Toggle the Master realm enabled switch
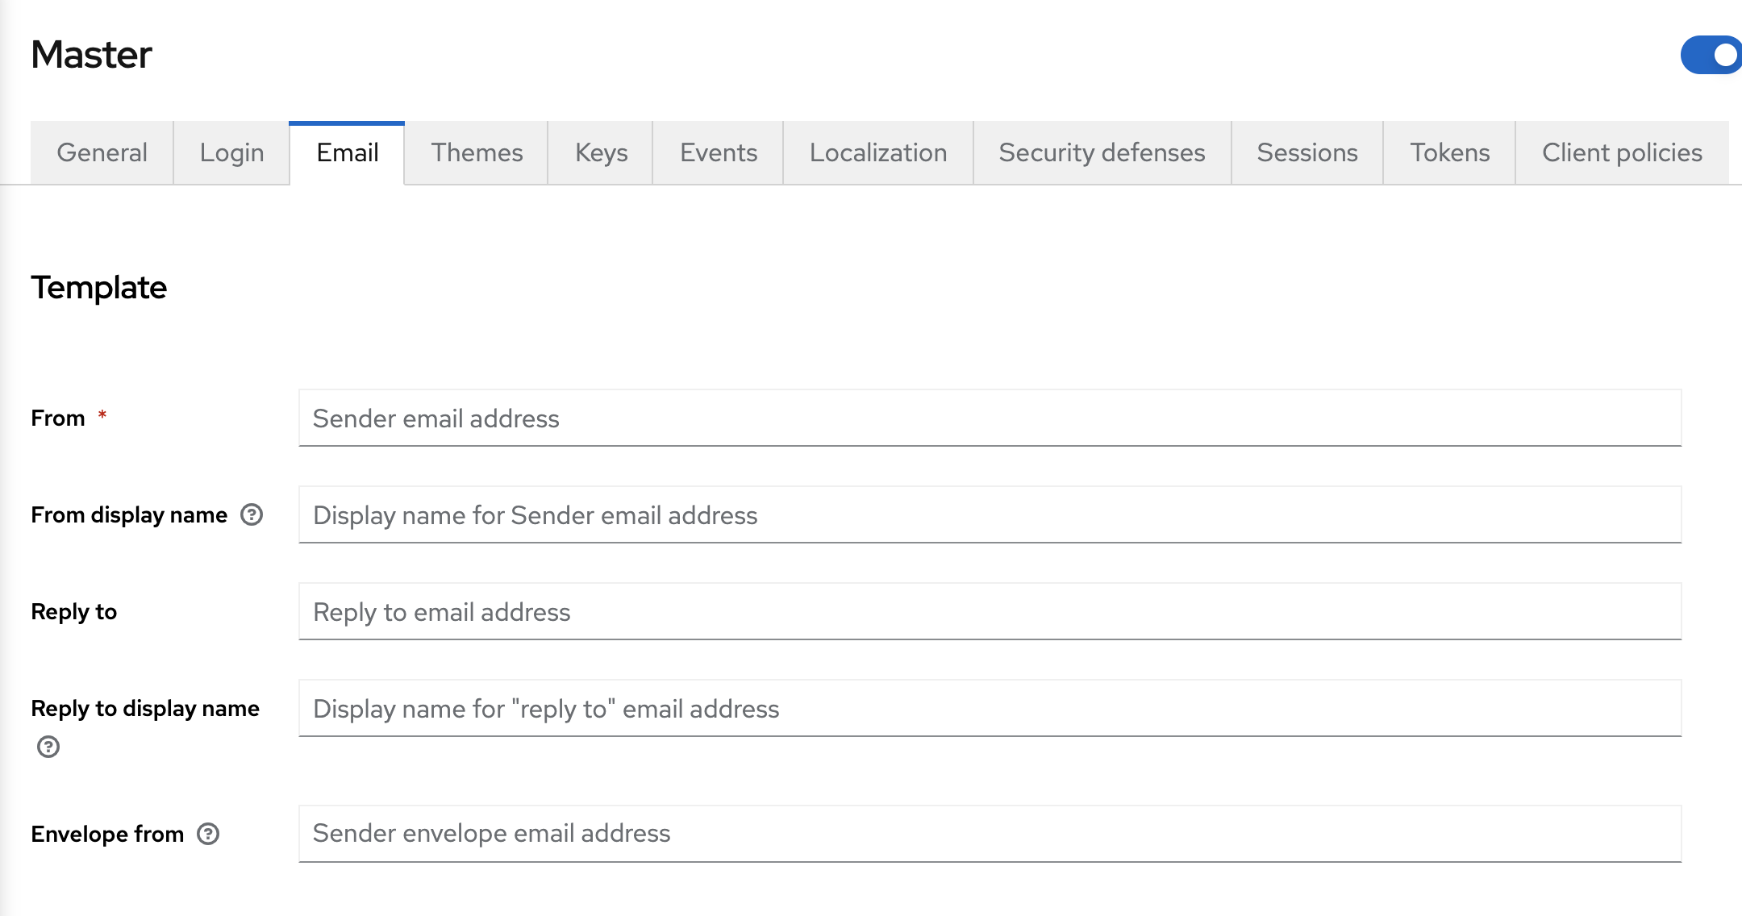 1709,56
